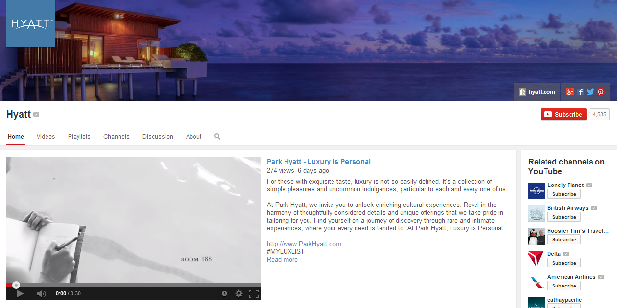Open the Park Hyatt - Luxury is Personal title

pyautogui.click(x=319, y=162)
